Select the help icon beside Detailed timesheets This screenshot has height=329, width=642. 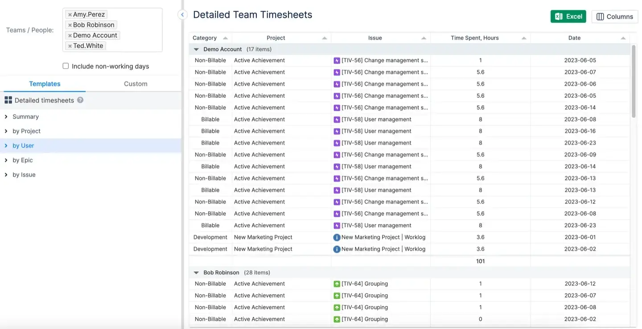coord(81,100)
